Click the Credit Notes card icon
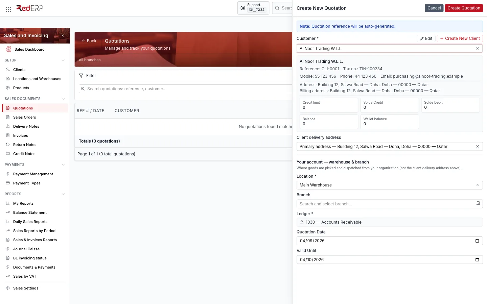This screenshot has width=487, height=304. point(8,154)
